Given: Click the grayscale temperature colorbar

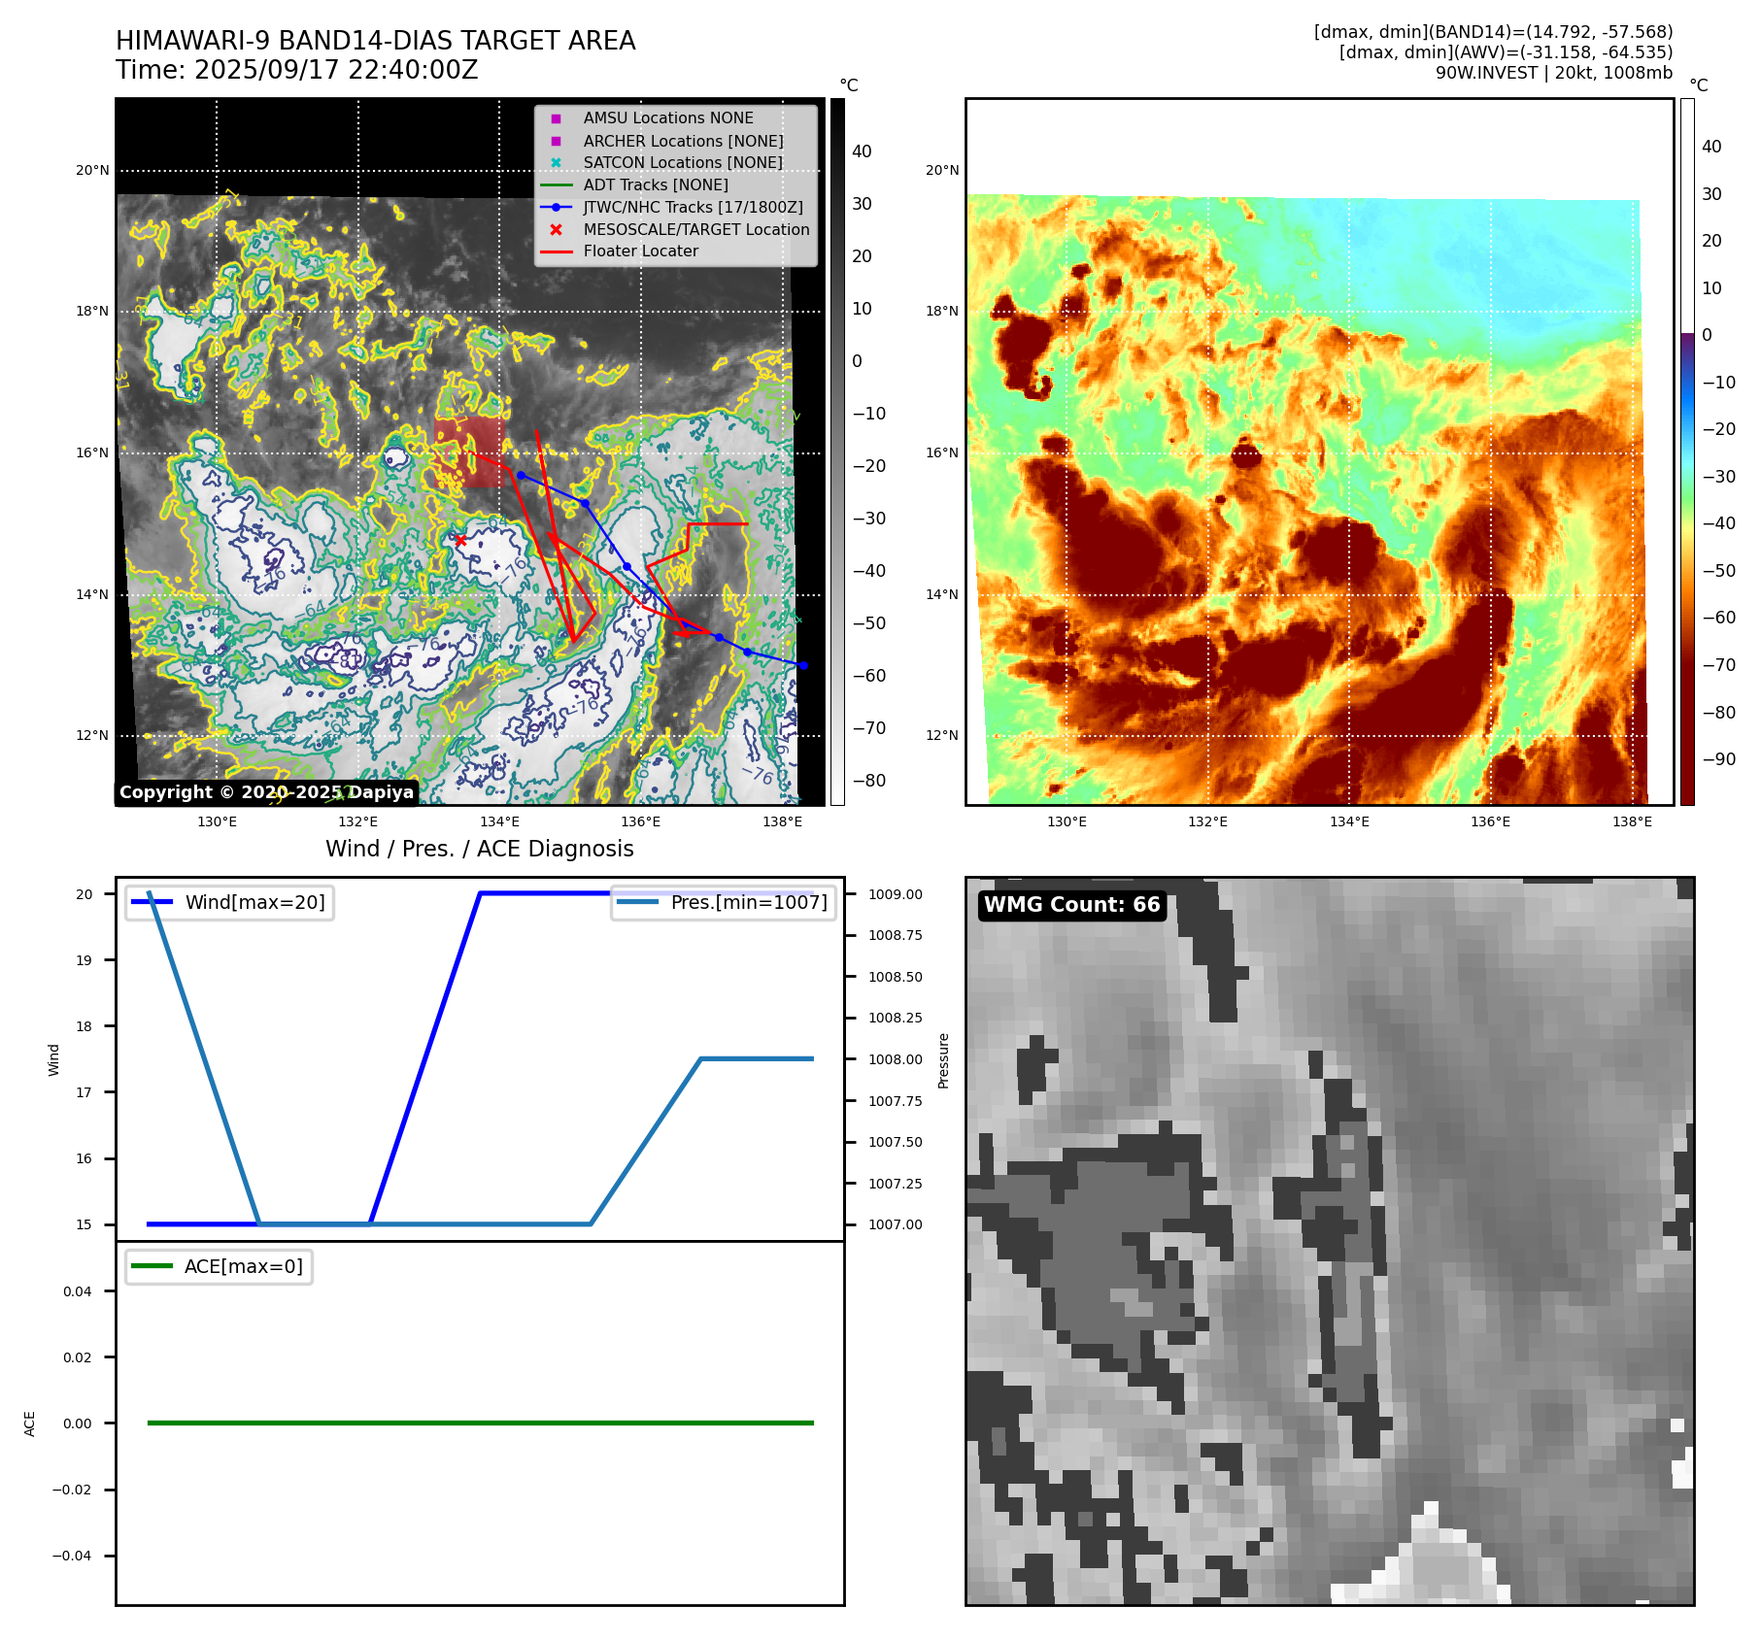Looking at the screenshot, I should (x=837, y=452).
